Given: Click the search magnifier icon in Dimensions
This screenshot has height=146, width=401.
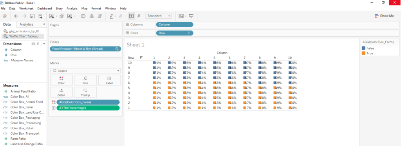Looking at the screenshot, I should point(38,44).
